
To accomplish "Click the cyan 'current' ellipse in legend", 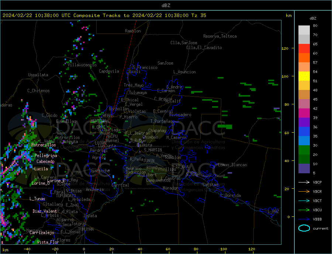I will (304, 228).
